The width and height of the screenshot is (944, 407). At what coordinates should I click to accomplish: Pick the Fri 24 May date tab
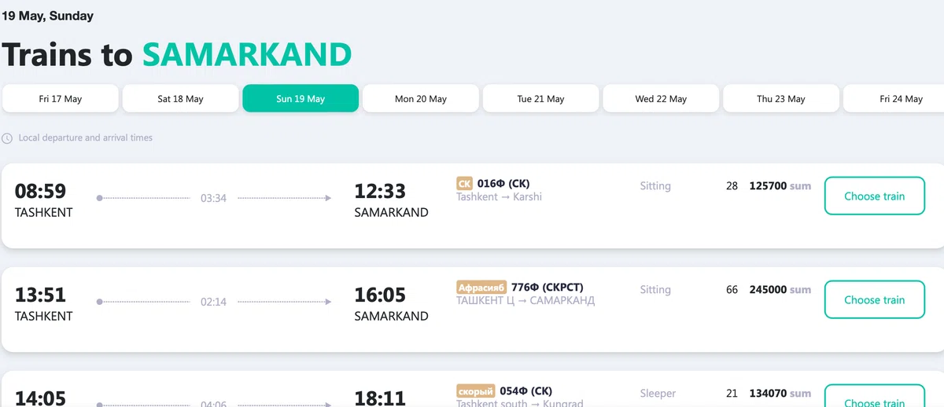pyautogui.click(x=894, y=99)
